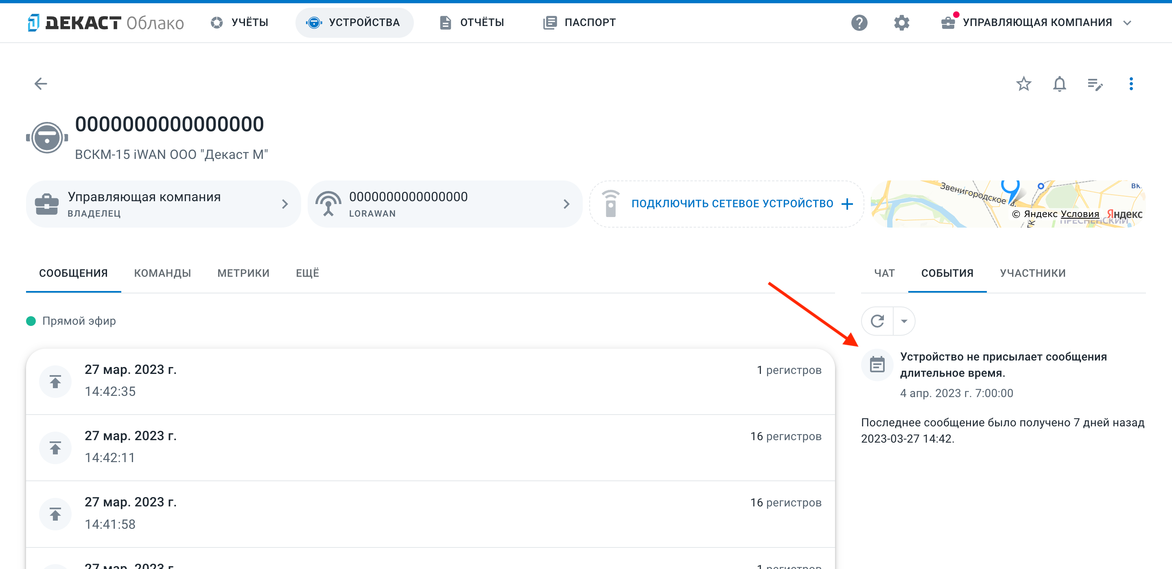Image resolution: width=1172 pixels, height=569 pixels.
Task: Toggle notifications bell for device
Action: tap(1060, 84)
